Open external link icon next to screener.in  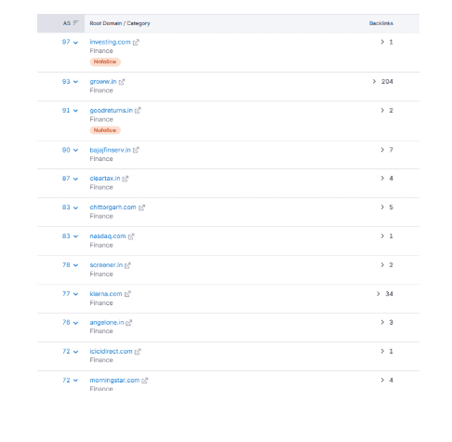click(x=127, y=265)
